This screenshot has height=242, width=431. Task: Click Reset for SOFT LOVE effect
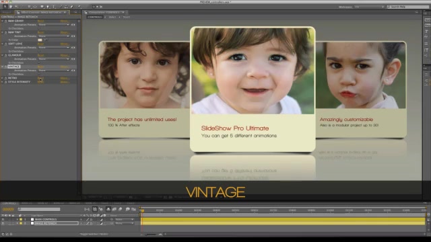40,44
